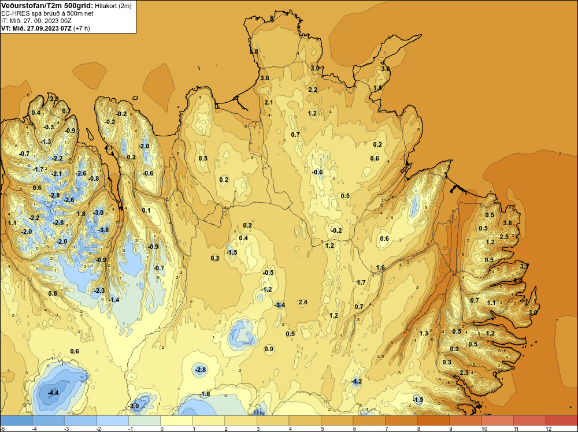Click the init time 'IT: Mið. 27. 09. 2023 00Z'

36,21
